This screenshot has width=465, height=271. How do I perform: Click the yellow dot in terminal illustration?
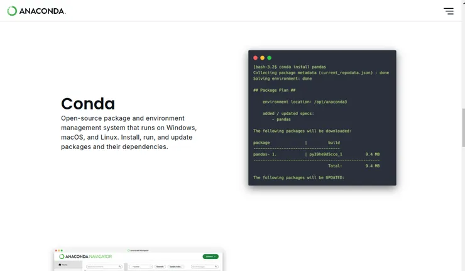click(262, 58)
